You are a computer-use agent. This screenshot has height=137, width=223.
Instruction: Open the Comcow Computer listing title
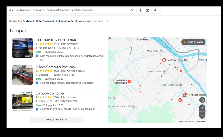click(x=50, y=93)
